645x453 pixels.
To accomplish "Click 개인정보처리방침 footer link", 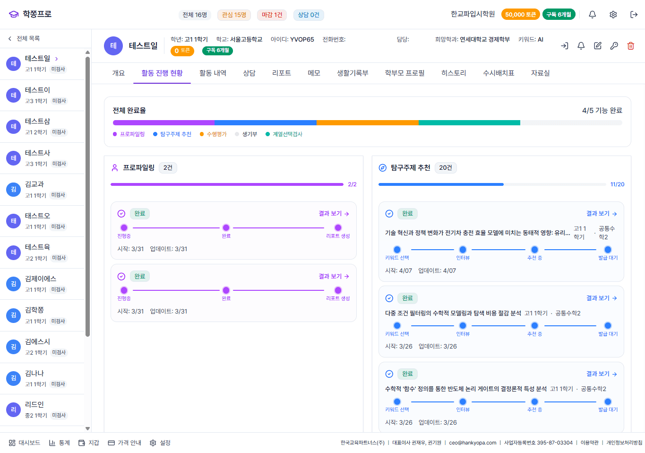I will (x=624, y=443).
